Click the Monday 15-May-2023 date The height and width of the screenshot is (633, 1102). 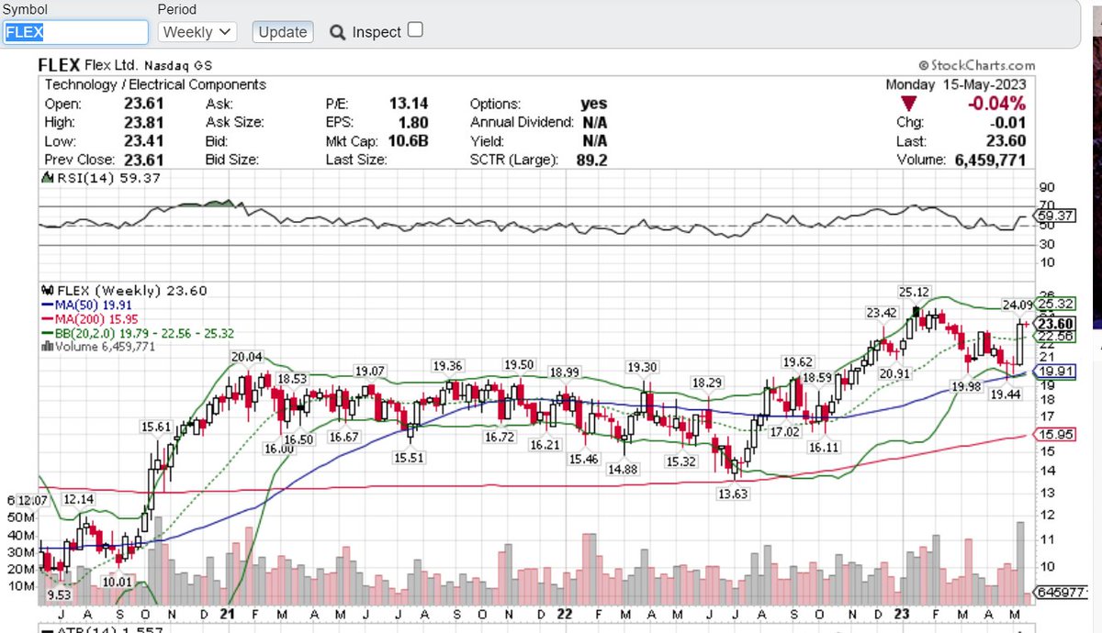pyautogui.click(x=956, y=84)
